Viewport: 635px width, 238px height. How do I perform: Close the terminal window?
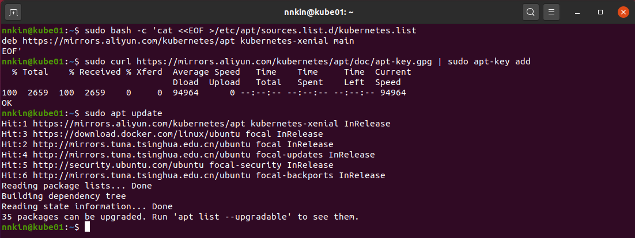click(622, 11)
